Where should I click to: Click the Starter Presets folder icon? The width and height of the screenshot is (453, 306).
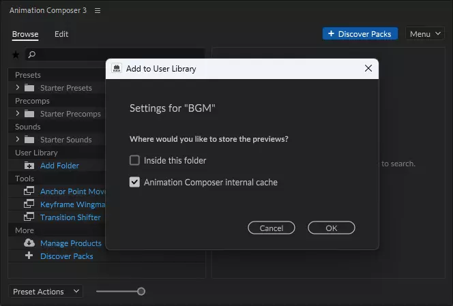29,87
